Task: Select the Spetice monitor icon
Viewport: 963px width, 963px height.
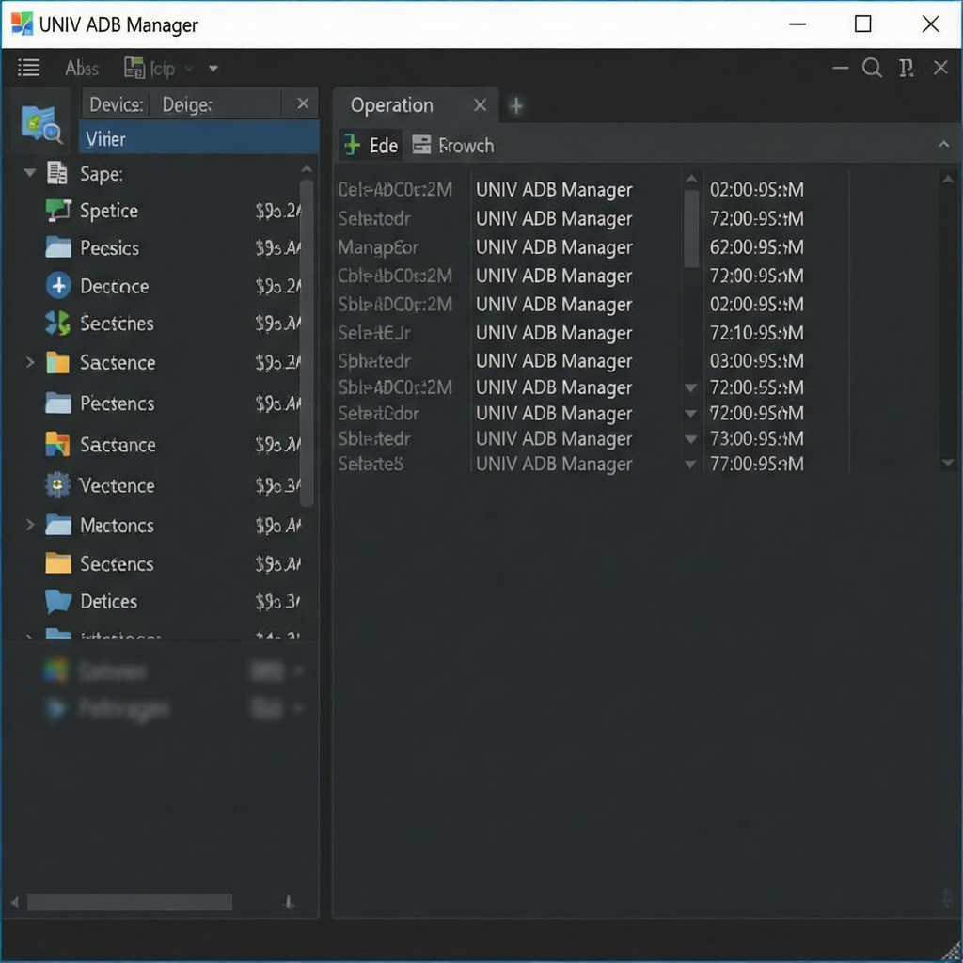Action: coord(58,211)
